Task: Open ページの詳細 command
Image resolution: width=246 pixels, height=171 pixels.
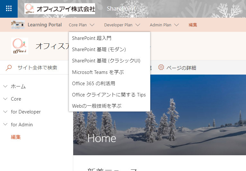Action: [181, 68]
